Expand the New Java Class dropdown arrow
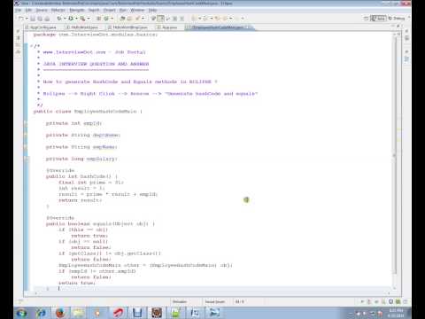Image resolution: width=425 pixels, height=319 pixels. pos(112,19)
